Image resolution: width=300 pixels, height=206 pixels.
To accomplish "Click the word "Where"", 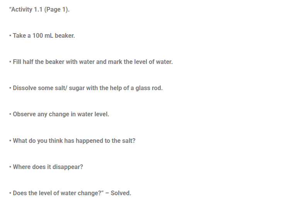I will pos(22,167).
